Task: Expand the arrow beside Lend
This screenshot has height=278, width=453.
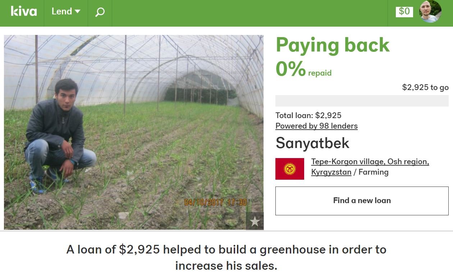Action: [77, 12]
